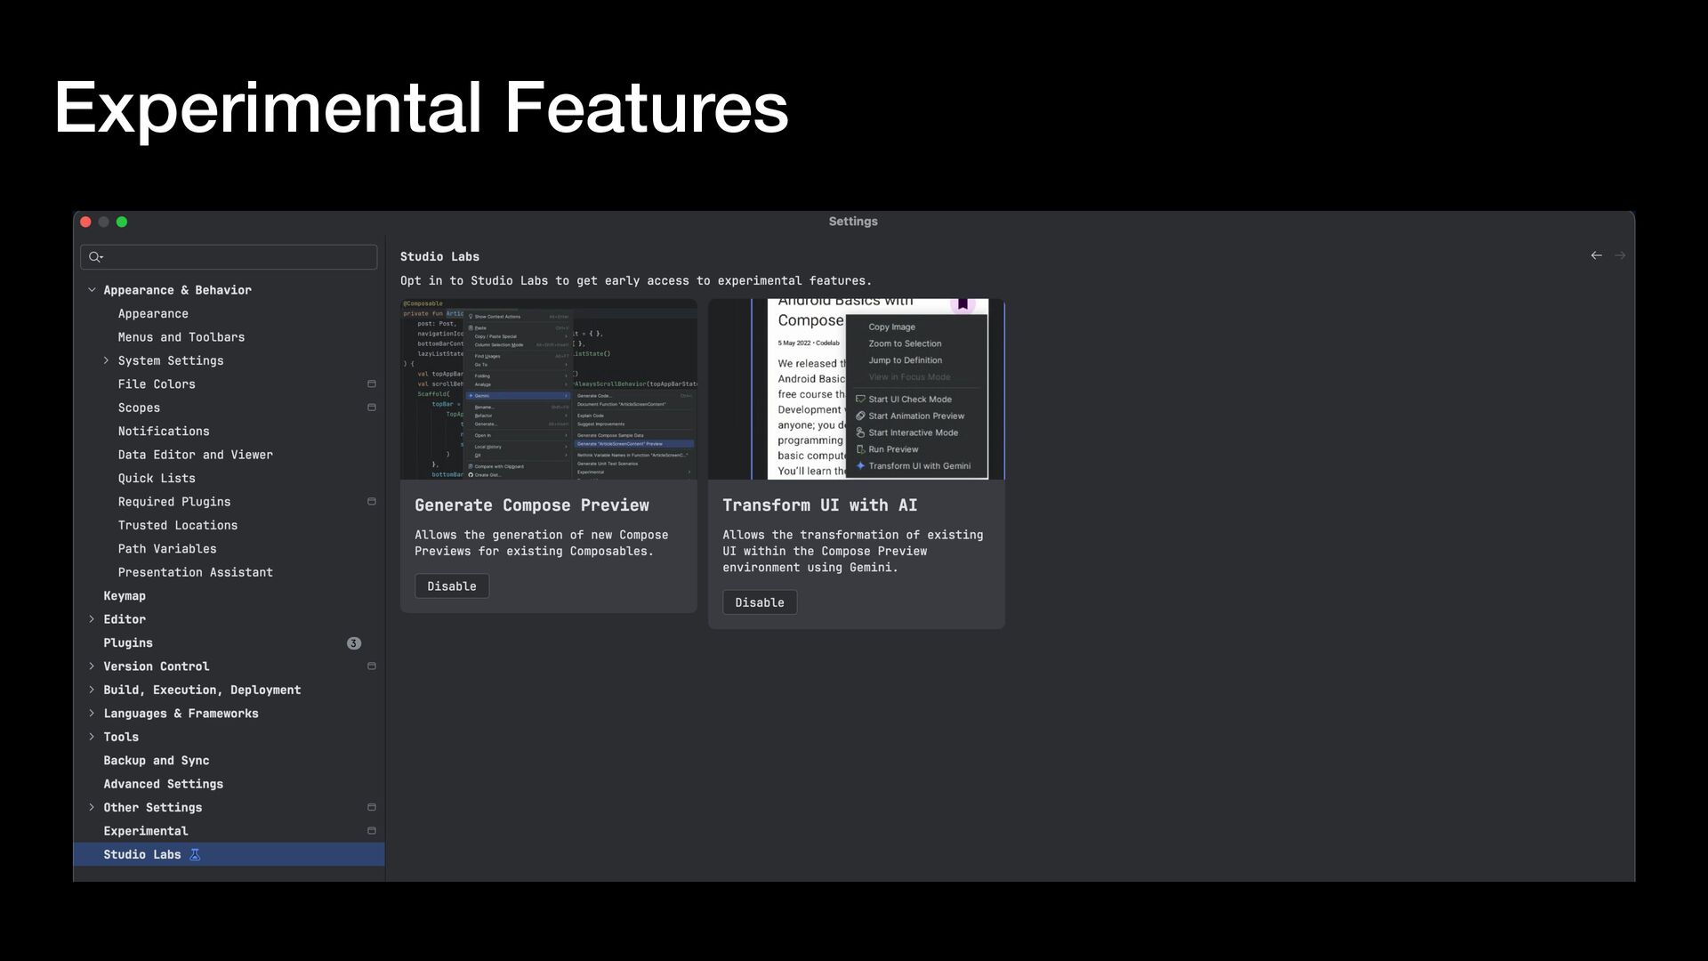Click the project-level icon beside Version Control

(x=372, y=666)
